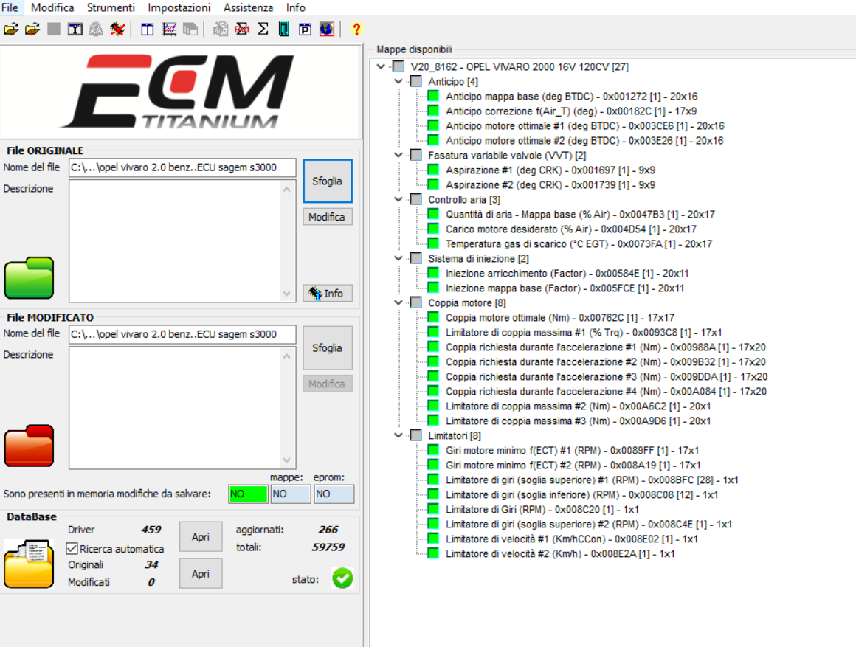
Task: Select 'Limitatore di velocità #2 (Km/h)' row
Action: (560, 553)
